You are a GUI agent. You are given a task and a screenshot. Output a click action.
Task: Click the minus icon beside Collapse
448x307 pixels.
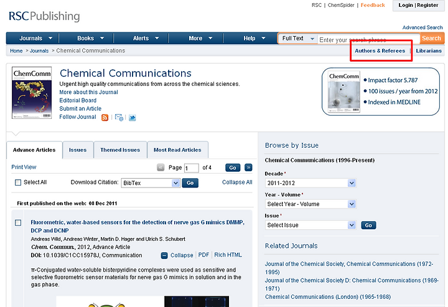[164, 255]
